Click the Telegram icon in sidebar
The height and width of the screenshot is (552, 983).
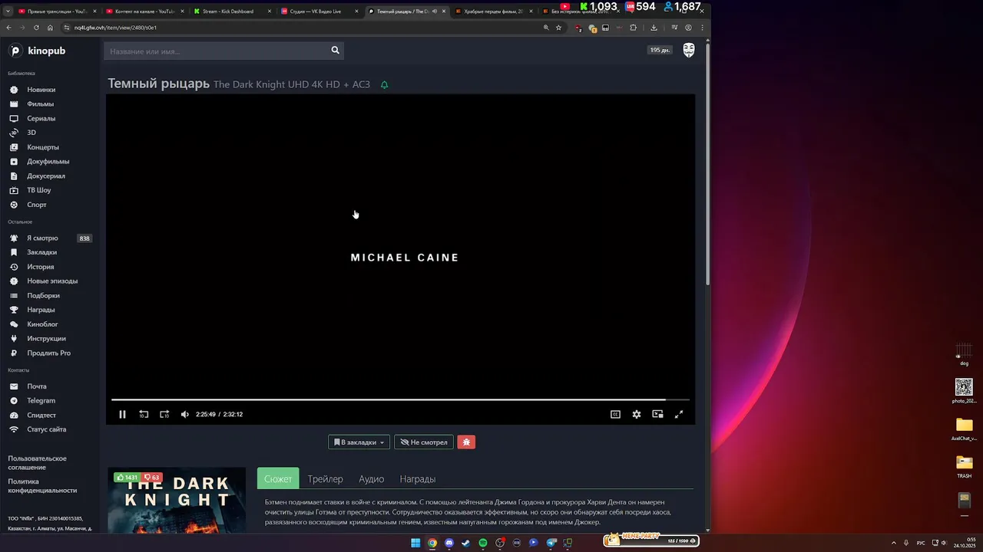pyautogui.click(x=14, y=401)
